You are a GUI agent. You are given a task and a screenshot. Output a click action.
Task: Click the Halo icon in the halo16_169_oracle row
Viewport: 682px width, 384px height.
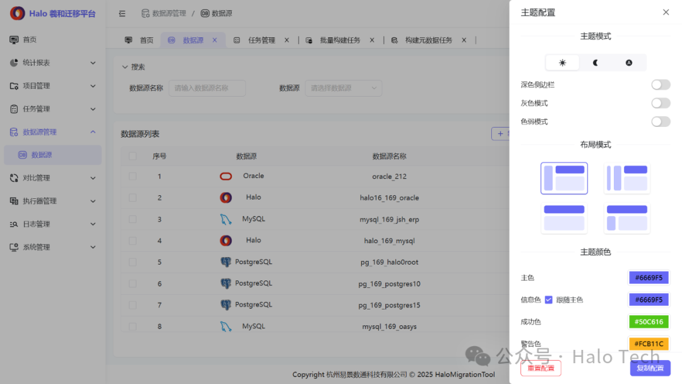(225, 198)
